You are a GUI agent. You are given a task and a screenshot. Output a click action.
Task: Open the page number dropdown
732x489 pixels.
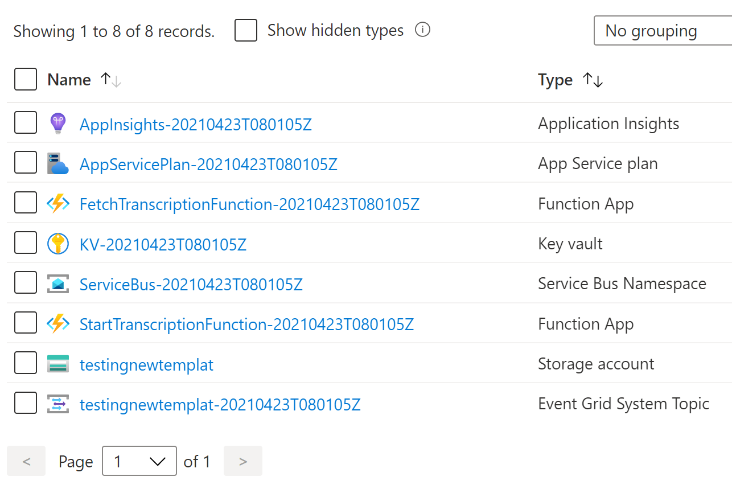coord(139,461)
